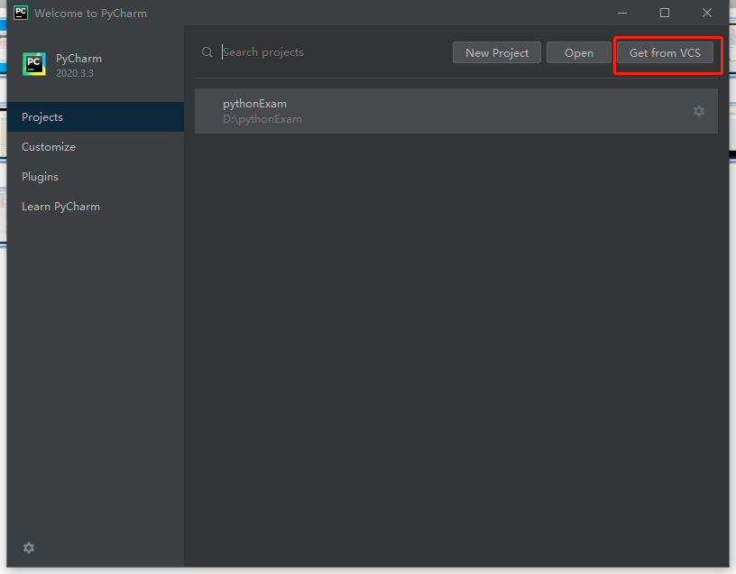This screenshot has width=736, height=574.
Task: Click the PyCharm 2020.3.3 version label
Action: click(x=75, y=73)
